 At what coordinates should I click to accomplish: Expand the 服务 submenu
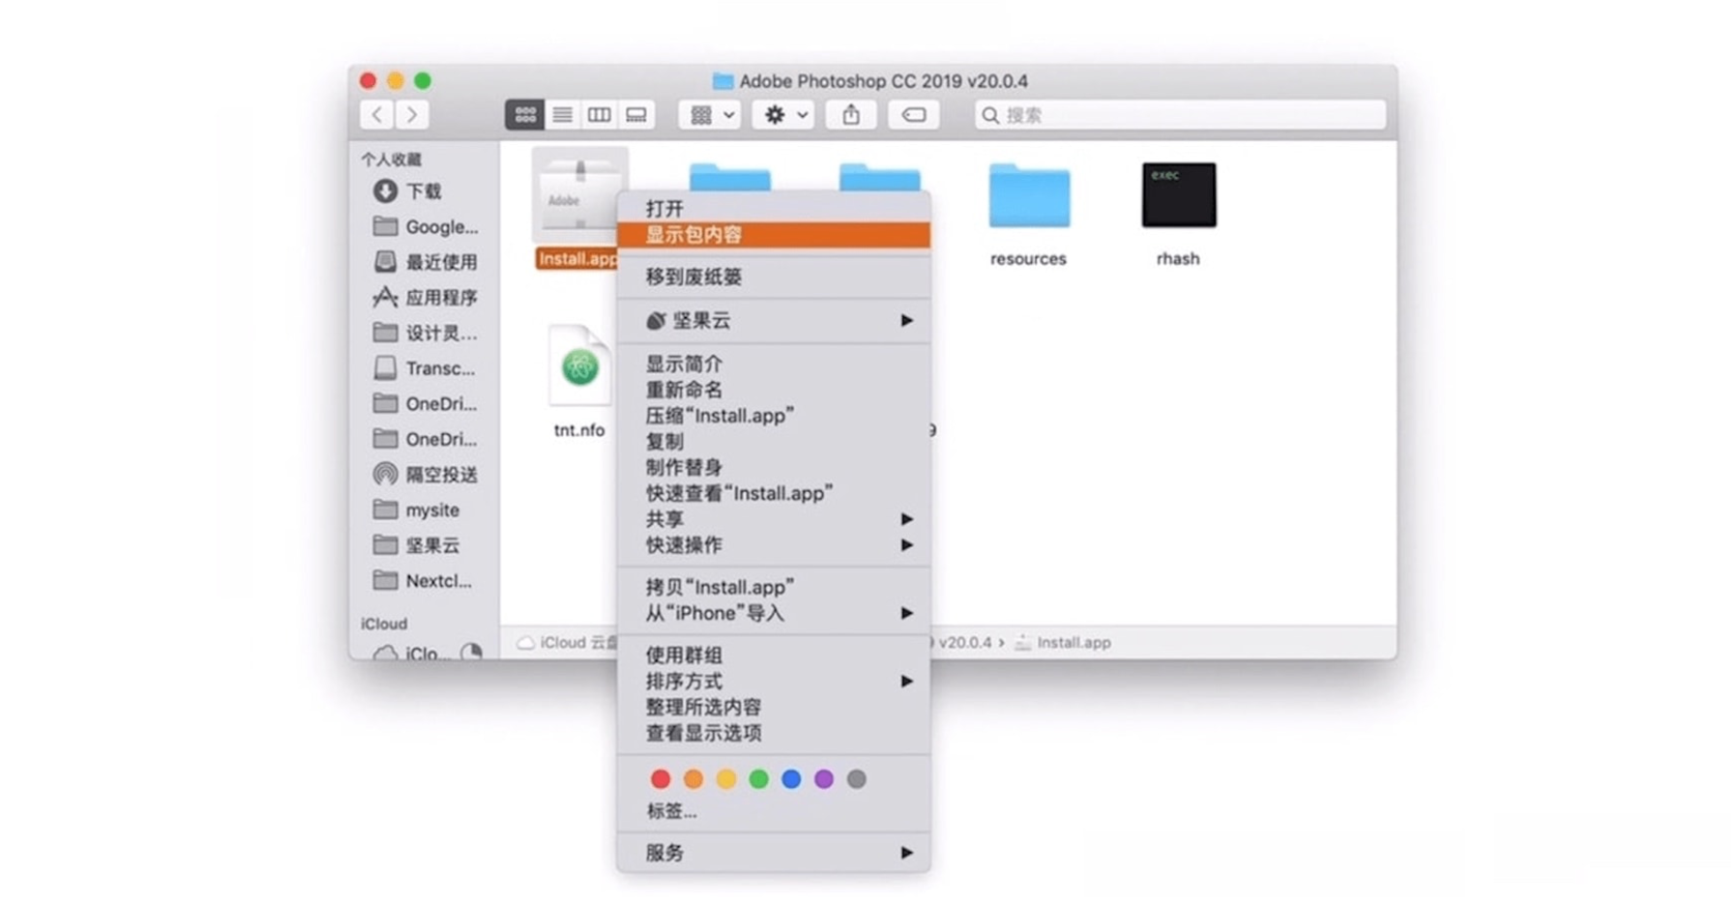tap(774, 853)
